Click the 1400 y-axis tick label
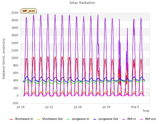The image size is (165, 124). tap(15, 43)
